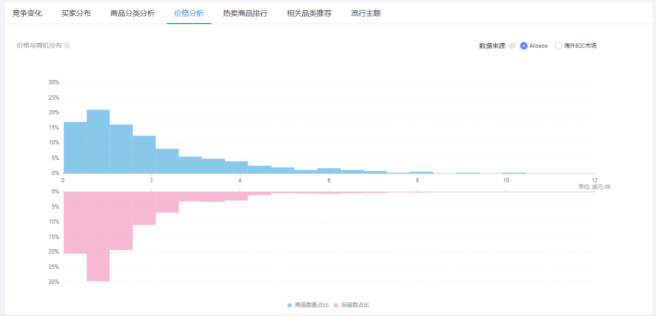Choose the 海外B2C市场 radio option

(558, 46)
